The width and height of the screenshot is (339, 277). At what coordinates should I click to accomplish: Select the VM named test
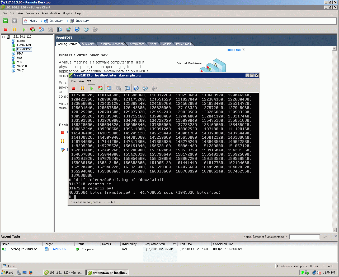pyautogui.click(x=20, y=58)
